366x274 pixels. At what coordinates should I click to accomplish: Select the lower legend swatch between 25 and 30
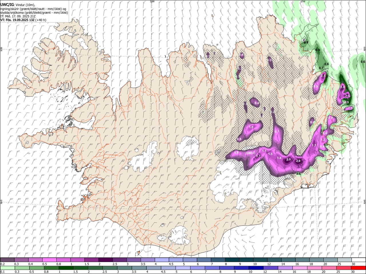coord(344,268)
